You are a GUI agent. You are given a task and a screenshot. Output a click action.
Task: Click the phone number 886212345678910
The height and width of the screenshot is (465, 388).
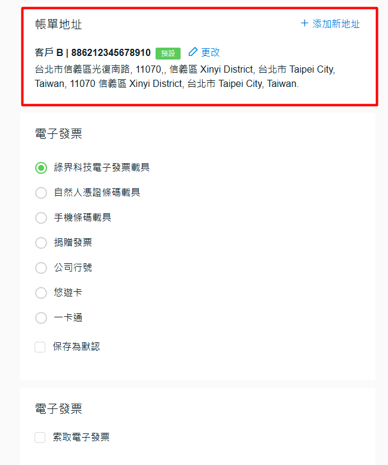(x=111, y=52)
